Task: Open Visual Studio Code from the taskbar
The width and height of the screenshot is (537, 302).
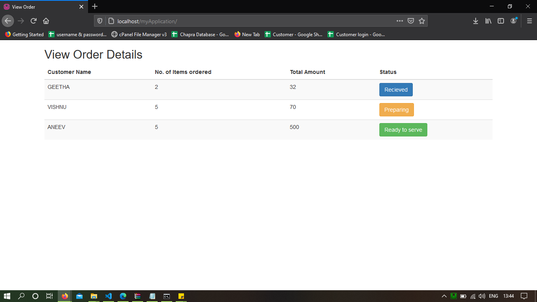Action: pyautogui.click(x=109, y=296)
